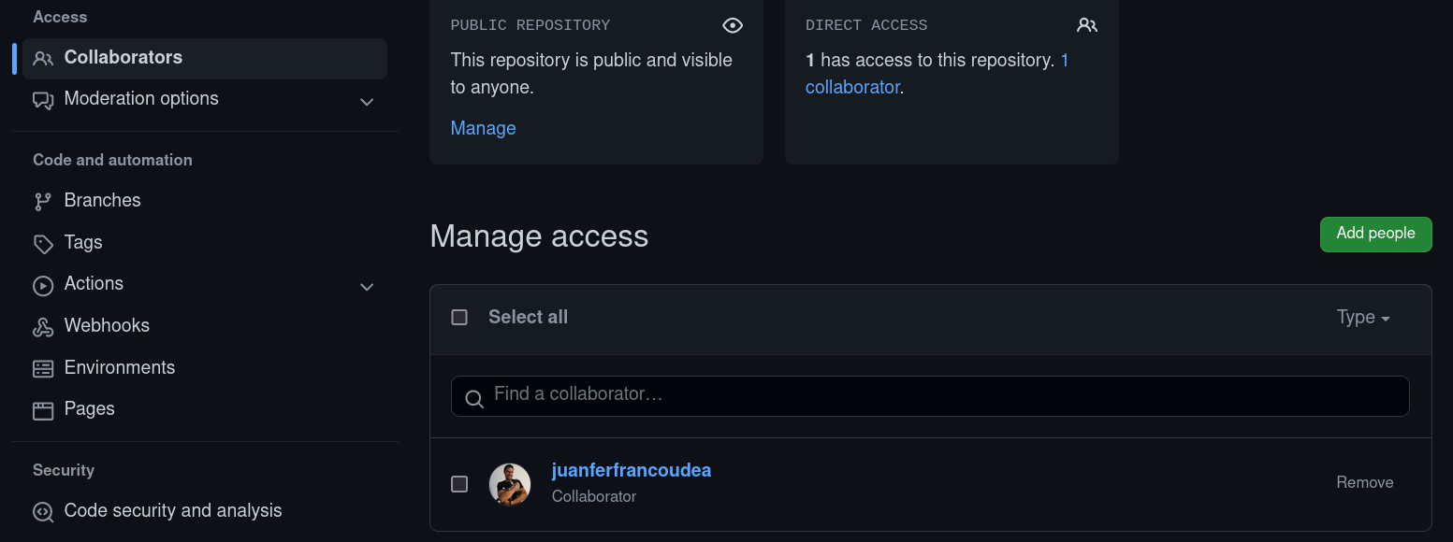Click the Tags label icon
This screenshot has width=1453, height=542.
43,244
